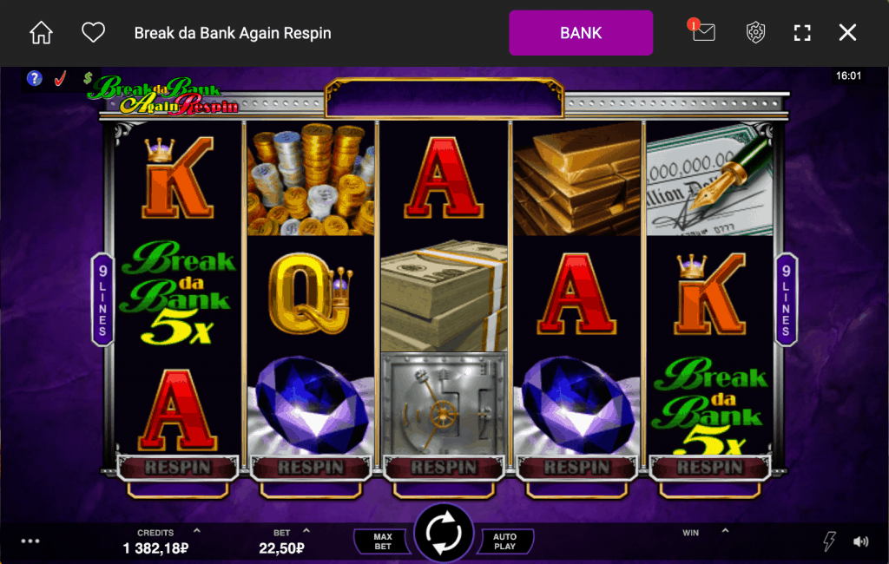Add game to favorites with heart icon

click(93, 32)
